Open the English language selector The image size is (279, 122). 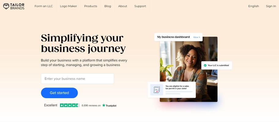point(254,6)
